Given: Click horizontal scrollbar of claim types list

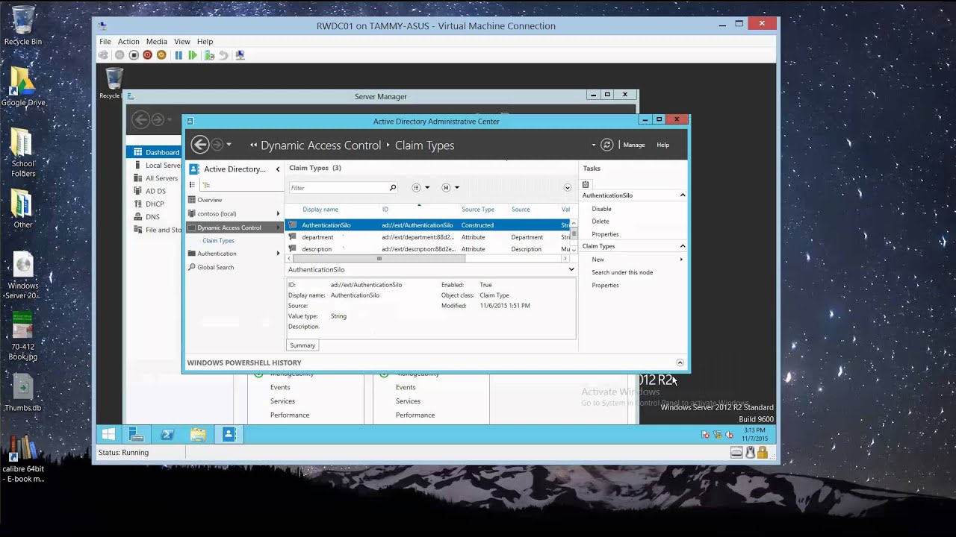Looking at the screenshot, I should pos(379,259).
